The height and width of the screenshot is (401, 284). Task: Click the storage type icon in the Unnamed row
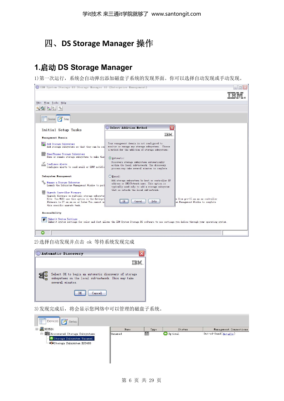pos(147,334)
